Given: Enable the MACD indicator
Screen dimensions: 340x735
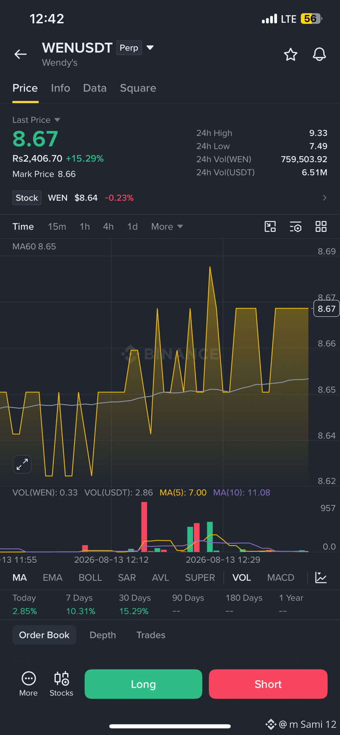Looking at the screenshot, I should pyautogui.click(x=281, y=577).
